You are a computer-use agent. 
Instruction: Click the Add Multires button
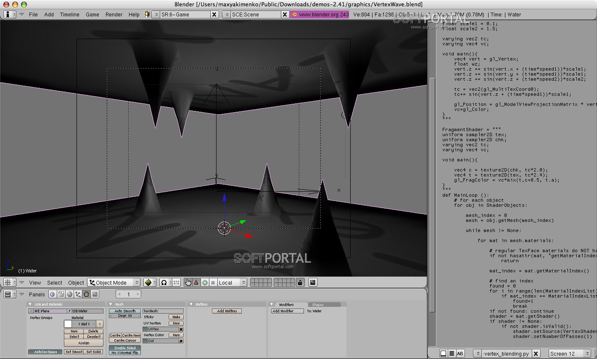tap(227, 311)
